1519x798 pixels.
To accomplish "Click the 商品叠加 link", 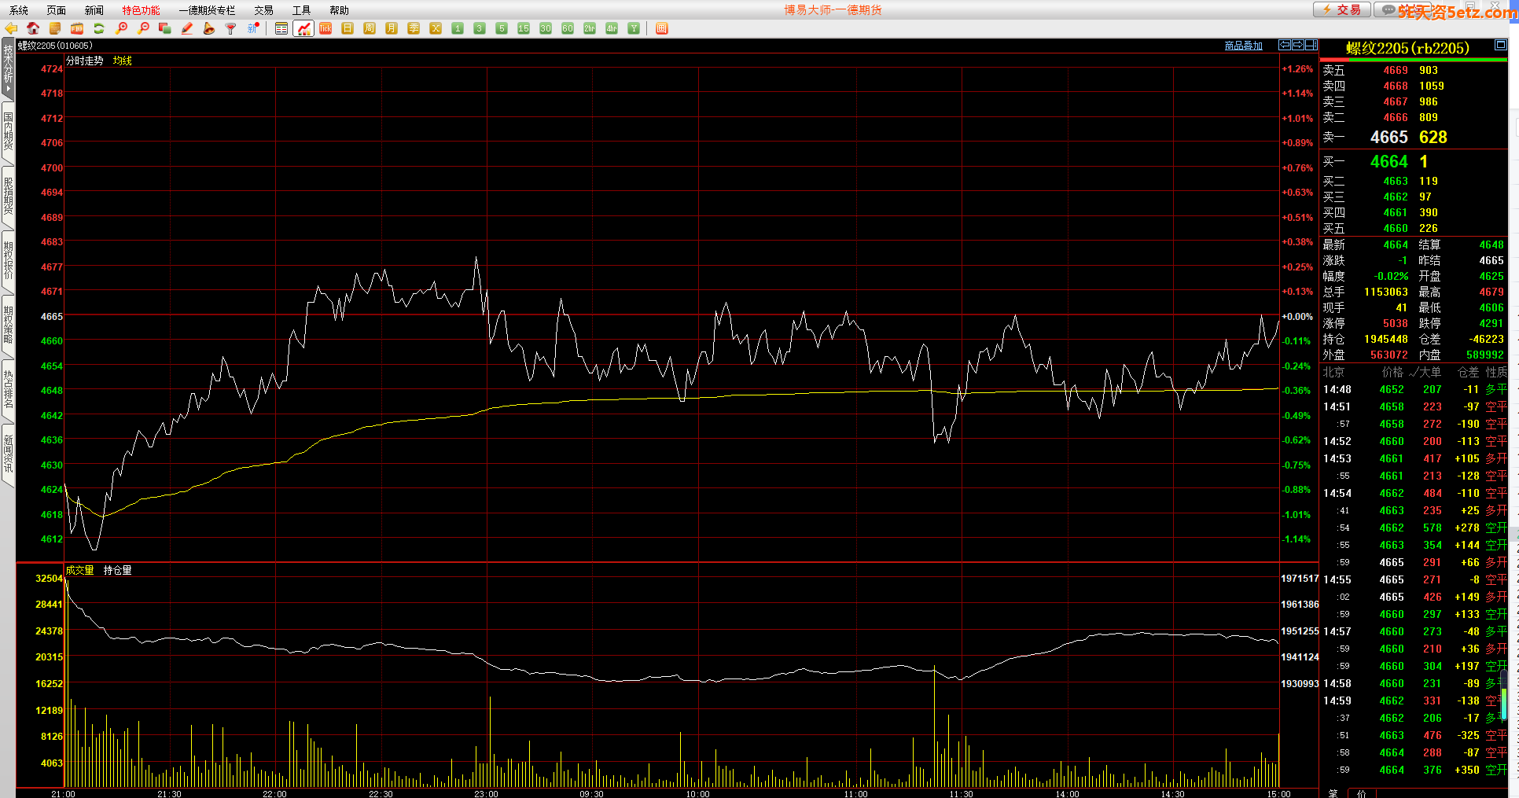I will tap(1243, 46).
